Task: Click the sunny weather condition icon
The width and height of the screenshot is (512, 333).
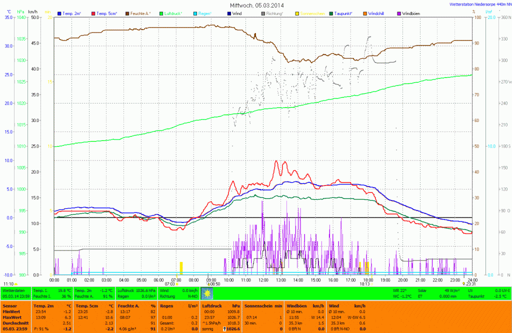Action: (206, 291)
